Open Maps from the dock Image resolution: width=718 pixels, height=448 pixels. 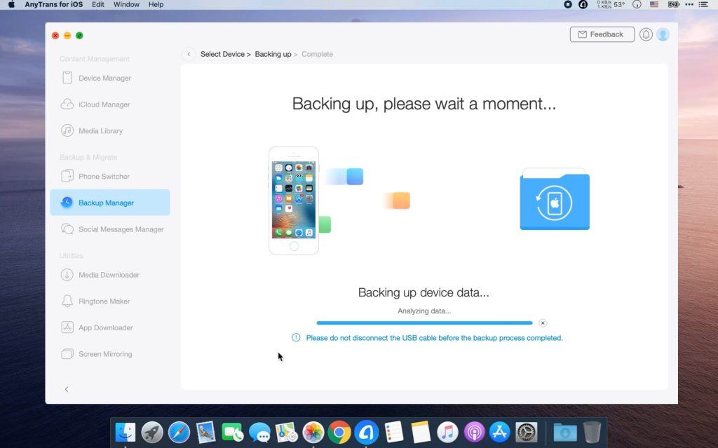click(286, 432)
